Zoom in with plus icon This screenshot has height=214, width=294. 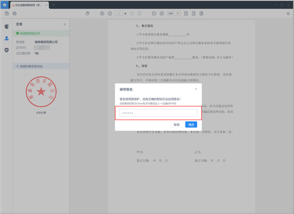(x=162, y=14)
